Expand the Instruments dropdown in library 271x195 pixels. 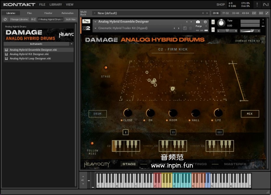tap(72, 44)
